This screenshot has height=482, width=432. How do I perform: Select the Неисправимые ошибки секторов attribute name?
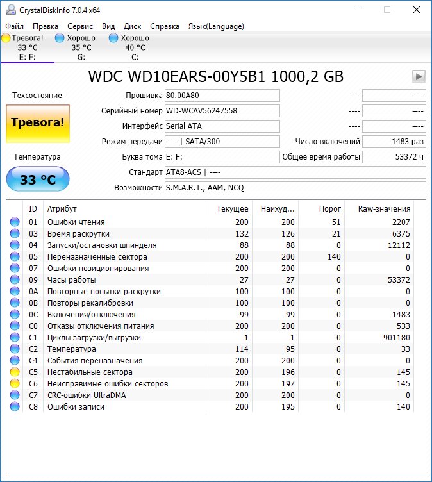coord(108,383)
